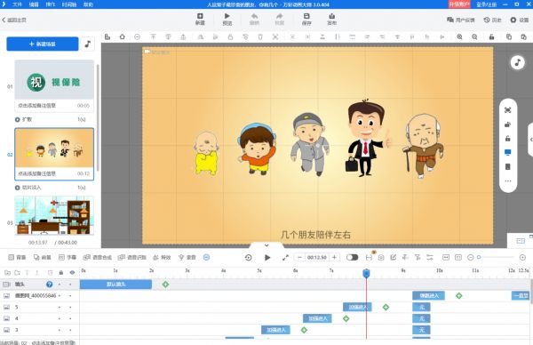This screenshot has width=533, height=345.
Task: Click the red Upgrade Account button
Action: pos(459,4)
